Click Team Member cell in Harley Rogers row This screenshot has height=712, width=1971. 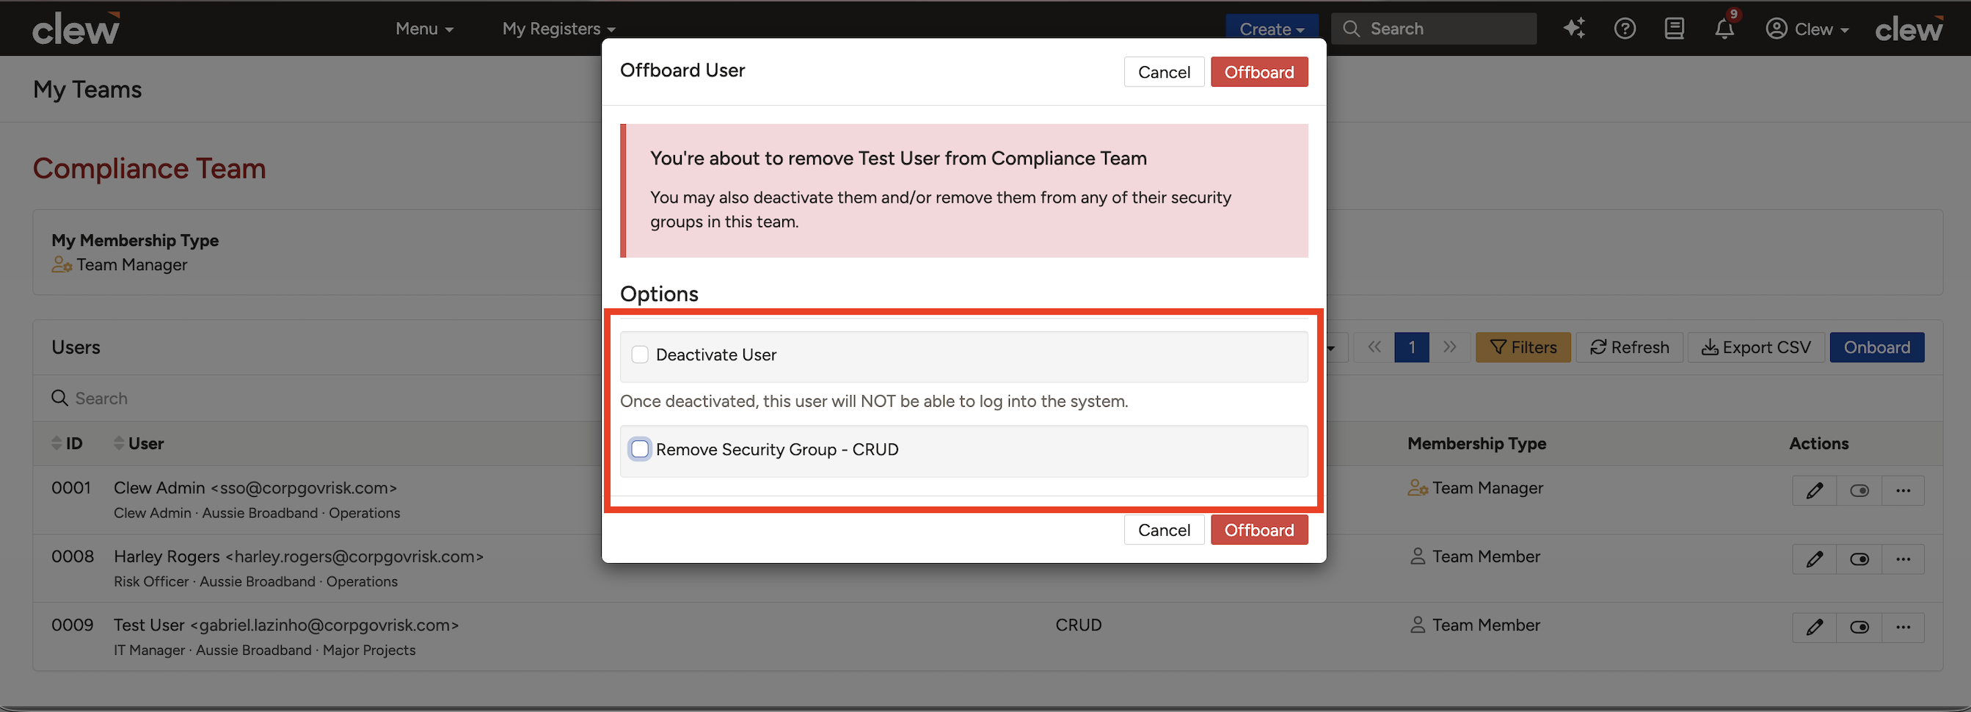coord(1474,556)
